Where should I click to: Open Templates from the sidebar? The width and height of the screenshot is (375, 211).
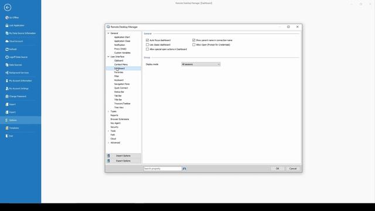pos(12,128)
